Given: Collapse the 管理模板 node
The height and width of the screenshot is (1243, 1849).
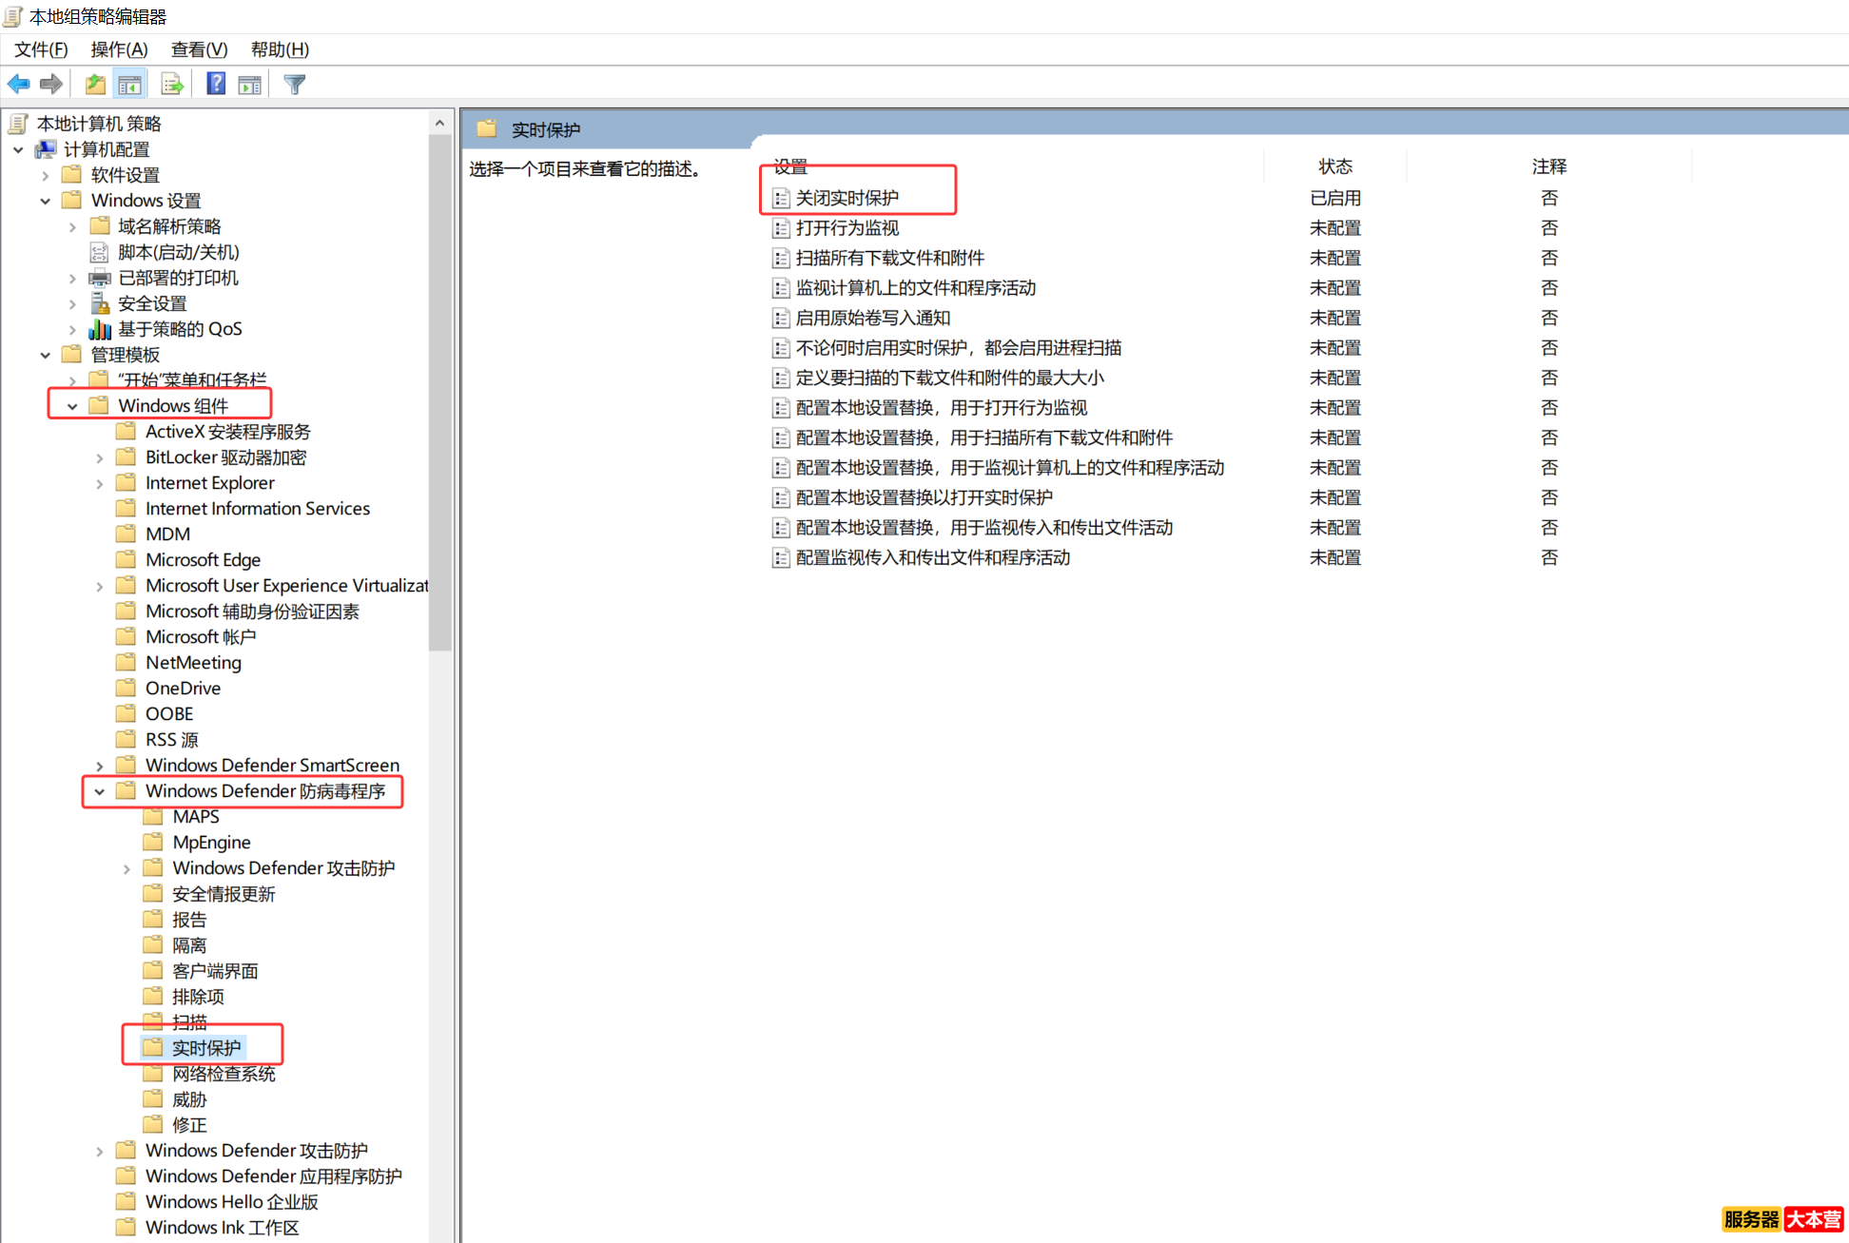Looking at the screenshot, I should 45,355.
